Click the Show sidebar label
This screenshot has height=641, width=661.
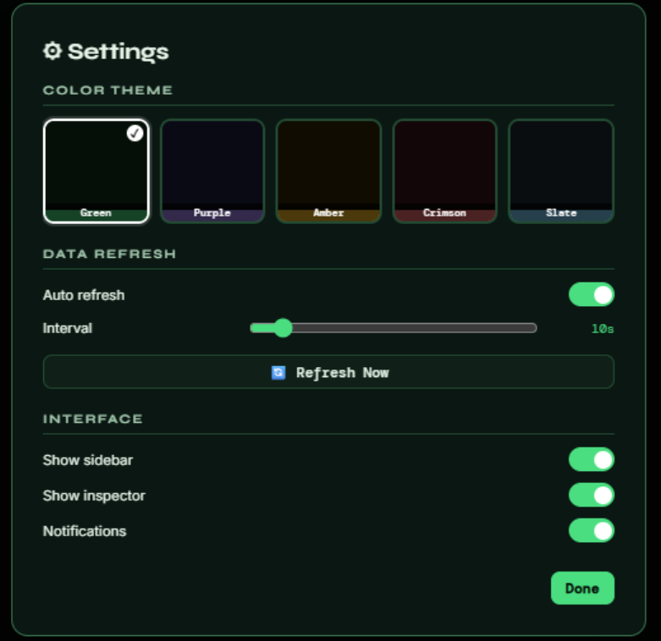tap(88, 460)
